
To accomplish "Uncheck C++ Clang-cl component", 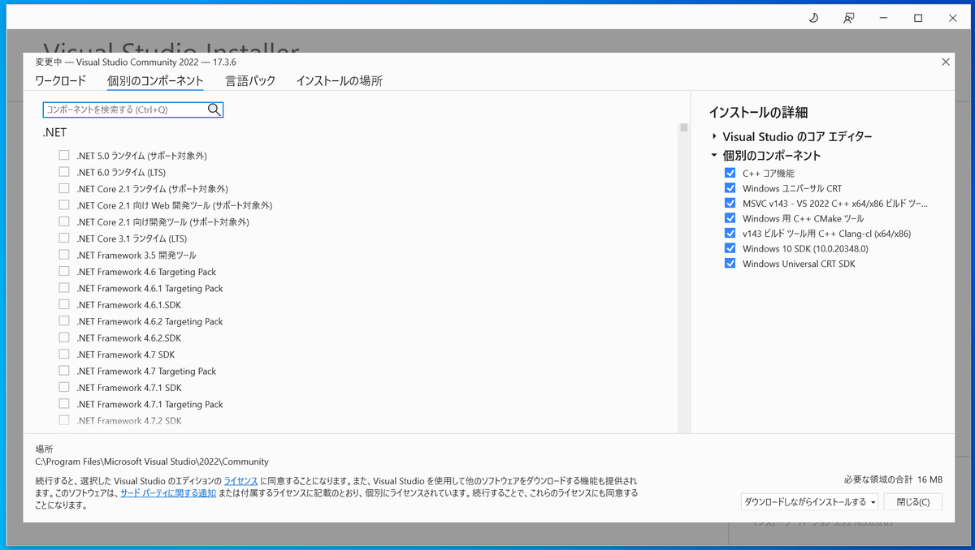I will pyautogui.click(x=730, y=234).
